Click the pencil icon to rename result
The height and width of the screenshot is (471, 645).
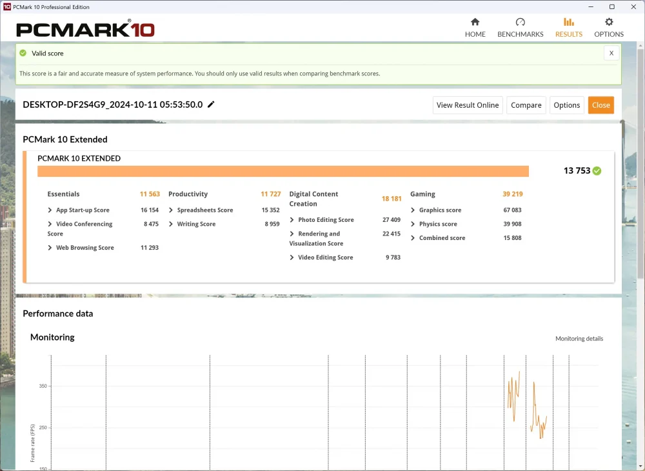(211, 105)
